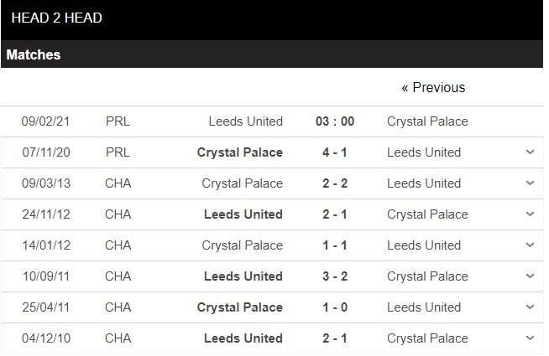Expand the 09/03/13 match details chevron
The height and width of the screenshot is (356, 549).
[x=529, y=183]
